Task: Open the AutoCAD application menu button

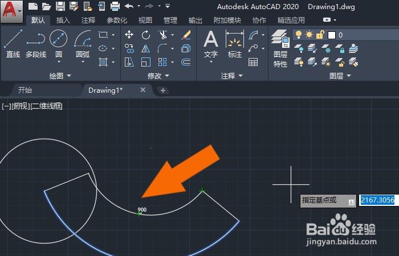Action: (12, 11)
